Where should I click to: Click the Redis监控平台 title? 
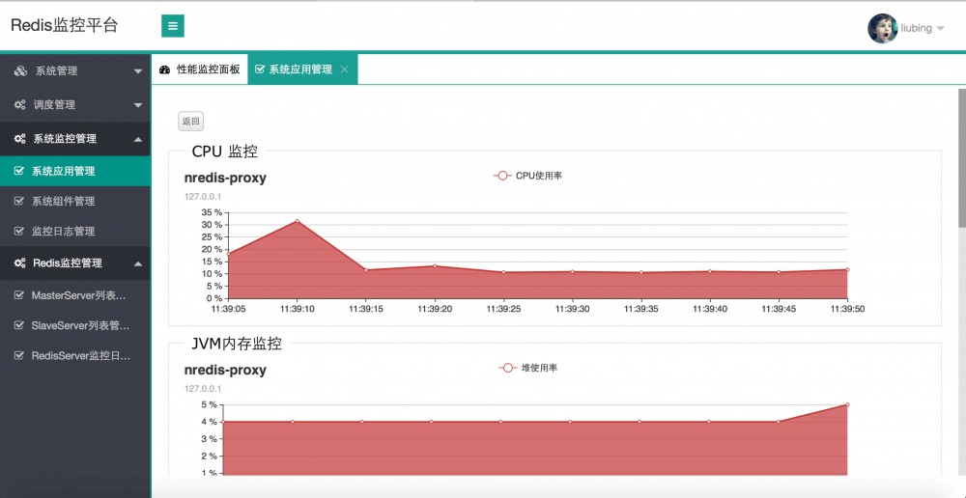click(64, 26)
